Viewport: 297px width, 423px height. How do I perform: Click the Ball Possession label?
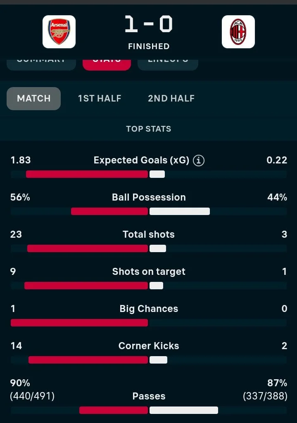point(149,197)
